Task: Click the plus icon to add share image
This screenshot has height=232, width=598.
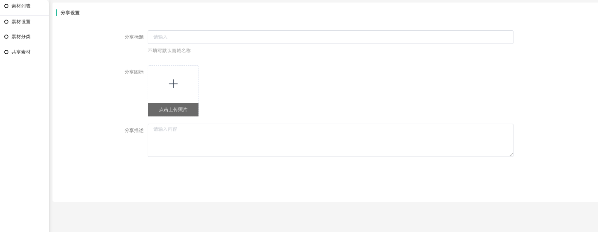Action: [173, 84]
